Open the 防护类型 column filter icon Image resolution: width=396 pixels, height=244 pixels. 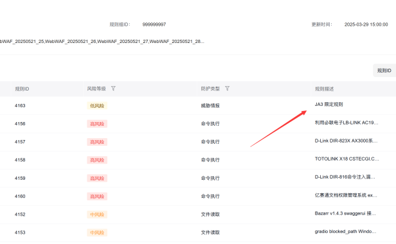(x=227, y=89)
